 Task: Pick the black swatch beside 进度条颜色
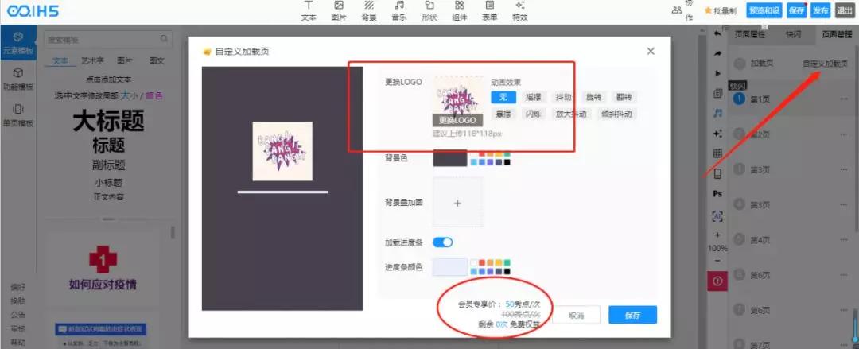pos(507,271)
